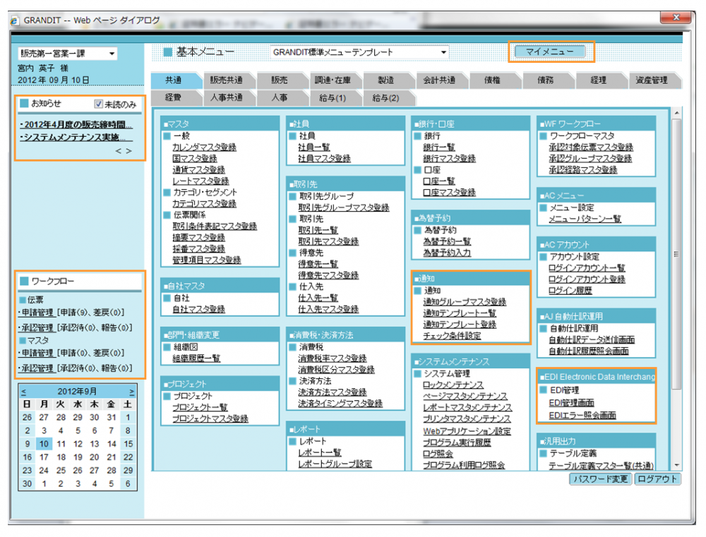Open カレンダマスタ登録 link
This screenshot has width=706, height=537.
click(205, 147)
